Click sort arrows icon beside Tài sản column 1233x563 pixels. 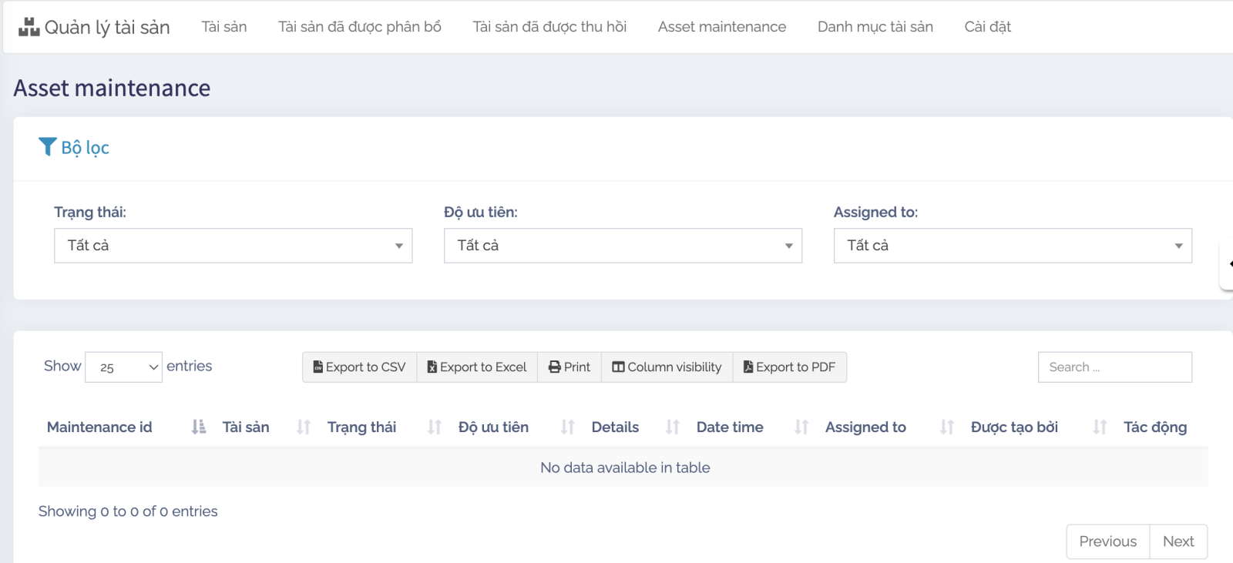click(304, 427)
